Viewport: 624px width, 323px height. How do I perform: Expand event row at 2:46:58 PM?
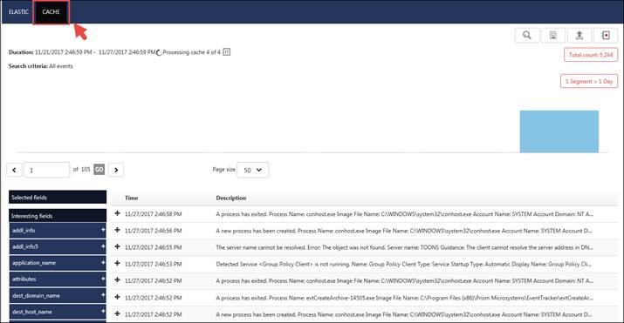(117, 213)
